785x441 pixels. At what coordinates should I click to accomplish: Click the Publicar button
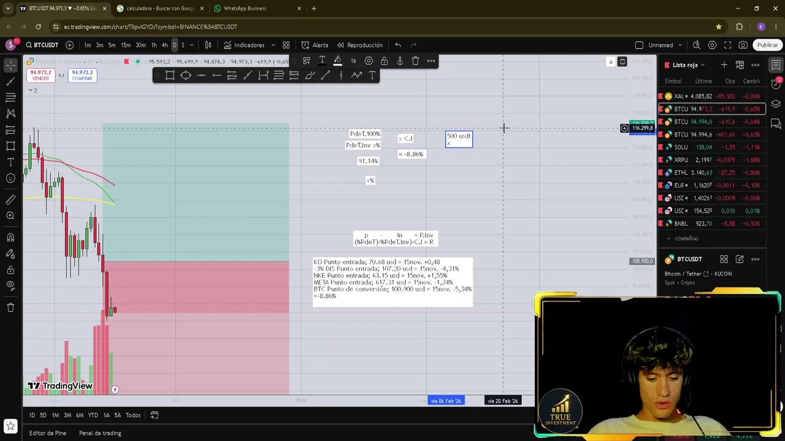[x=767, y=45]
